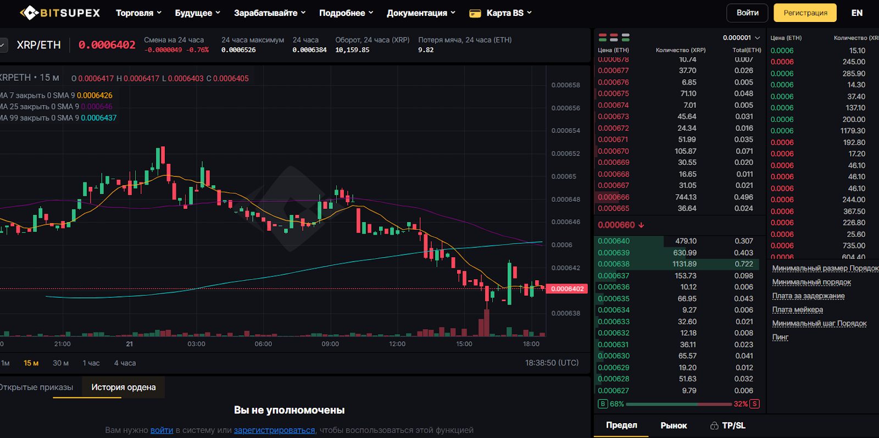Follow the зарегистрироваться link

point(274,430)
